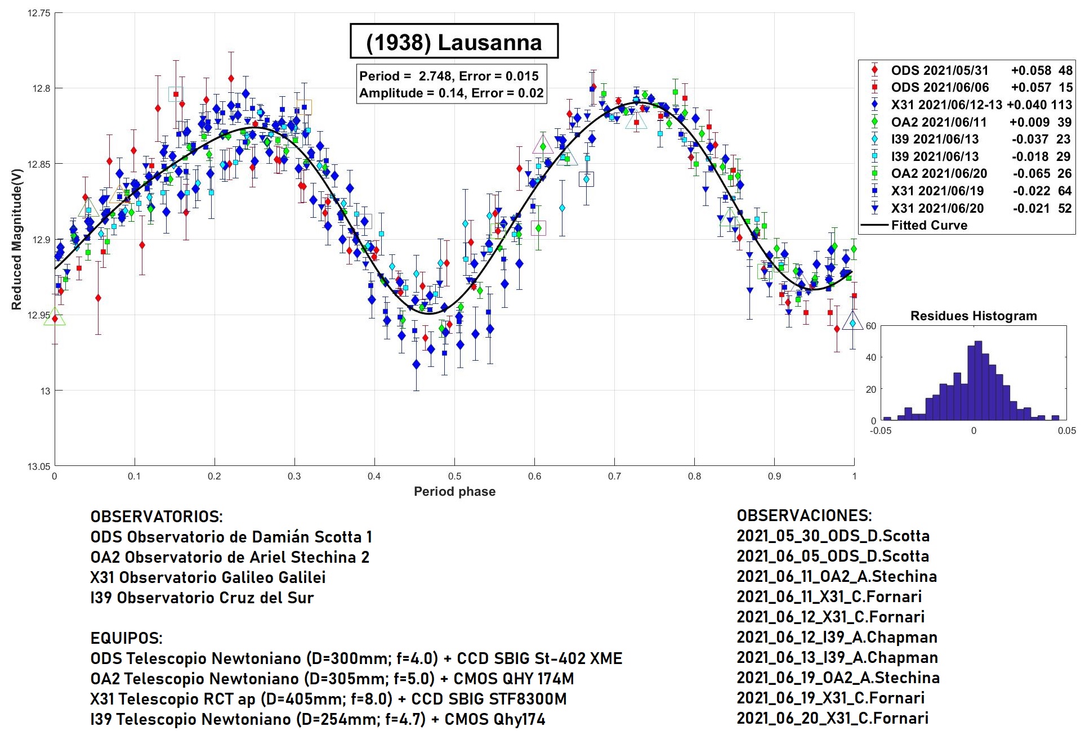Click the x-axis tick label '0.9'

point(774,476)
